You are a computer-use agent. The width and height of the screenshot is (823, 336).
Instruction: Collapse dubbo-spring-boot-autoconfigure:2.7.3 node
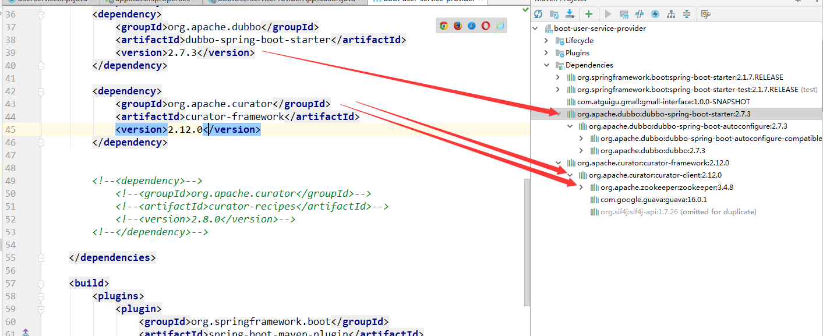click(x=570, y=126)
